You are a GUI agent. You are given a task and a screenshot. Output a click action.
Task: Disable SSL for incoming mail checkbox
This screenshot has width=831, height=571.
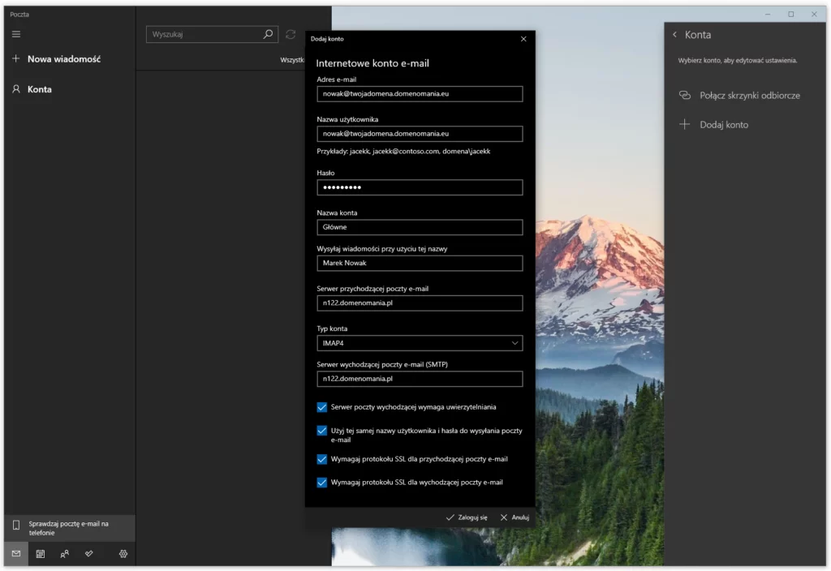pos(322,459)
